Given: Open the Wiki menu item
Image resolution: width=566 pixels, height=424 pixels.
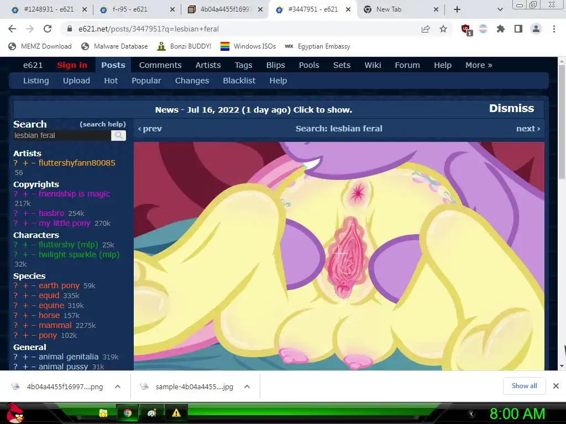Looking at the screenshot, I should point(373,65).
